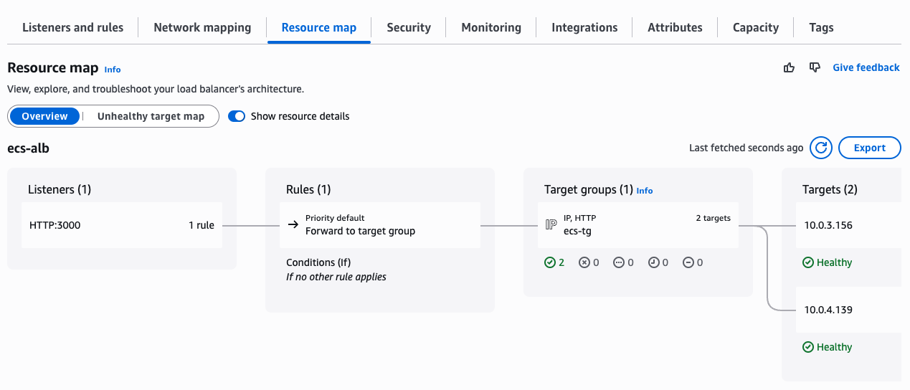Click the Export button
Screen dimensions: 910x390
(870, 148)
